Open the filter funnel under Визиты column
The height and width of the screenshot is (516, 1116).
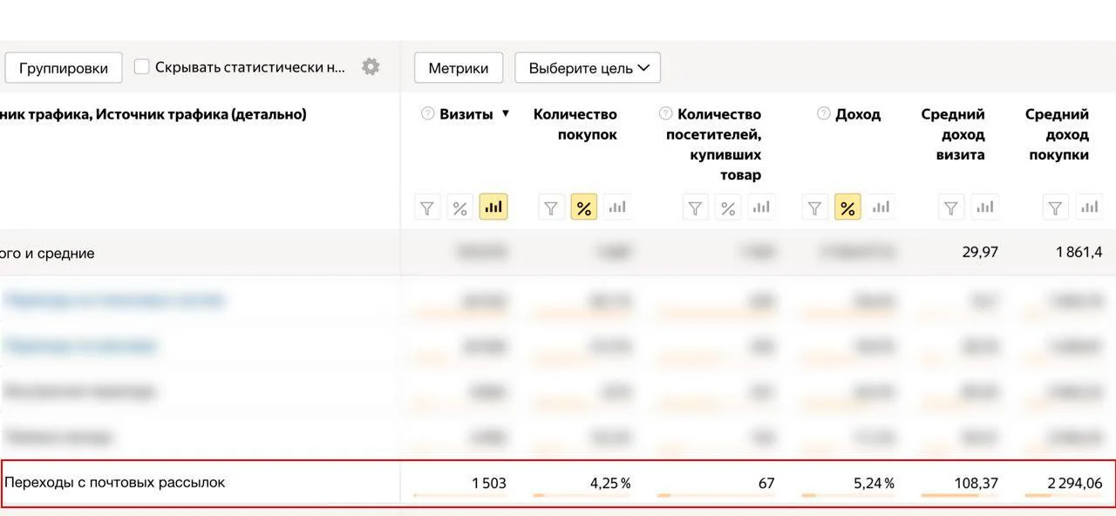point(427,207)
